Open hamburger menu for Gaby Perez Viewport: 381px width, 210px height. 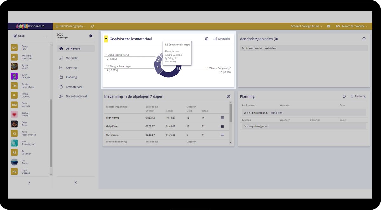[222, 126]
